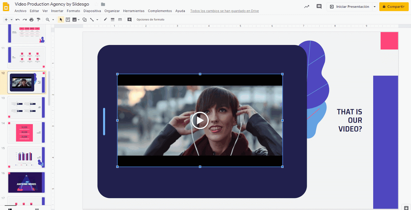The image size is (411, 210).
Task: Move presentation with the folder icon
Action: [103, 4]
